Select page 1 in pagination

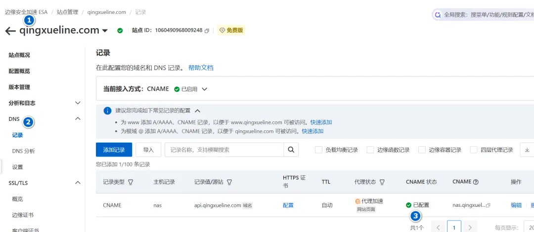[454, 228]
